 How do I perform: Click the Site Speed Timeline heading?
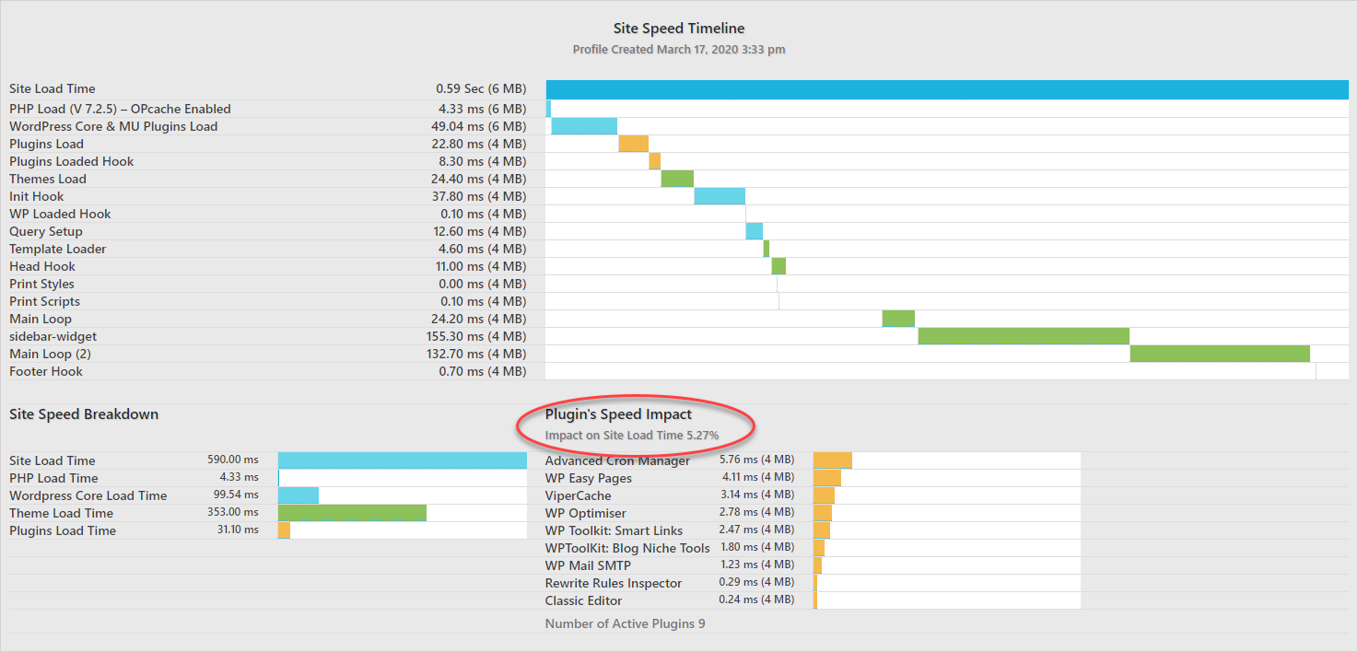point(679,29)
